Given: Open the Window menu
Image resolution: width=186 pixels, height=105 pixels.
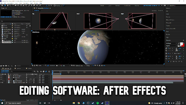Looking at the screenshot, I should click(x=36, y=3).
